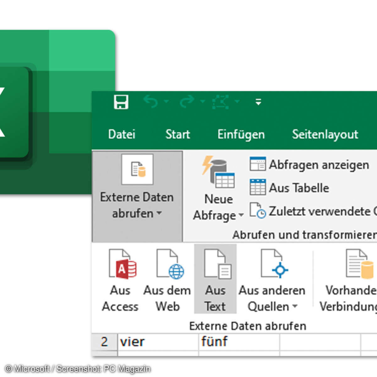Open Vorhandene Verbindungen icon
The height and width of the screenshot is (377, 377).
[358, 264]
